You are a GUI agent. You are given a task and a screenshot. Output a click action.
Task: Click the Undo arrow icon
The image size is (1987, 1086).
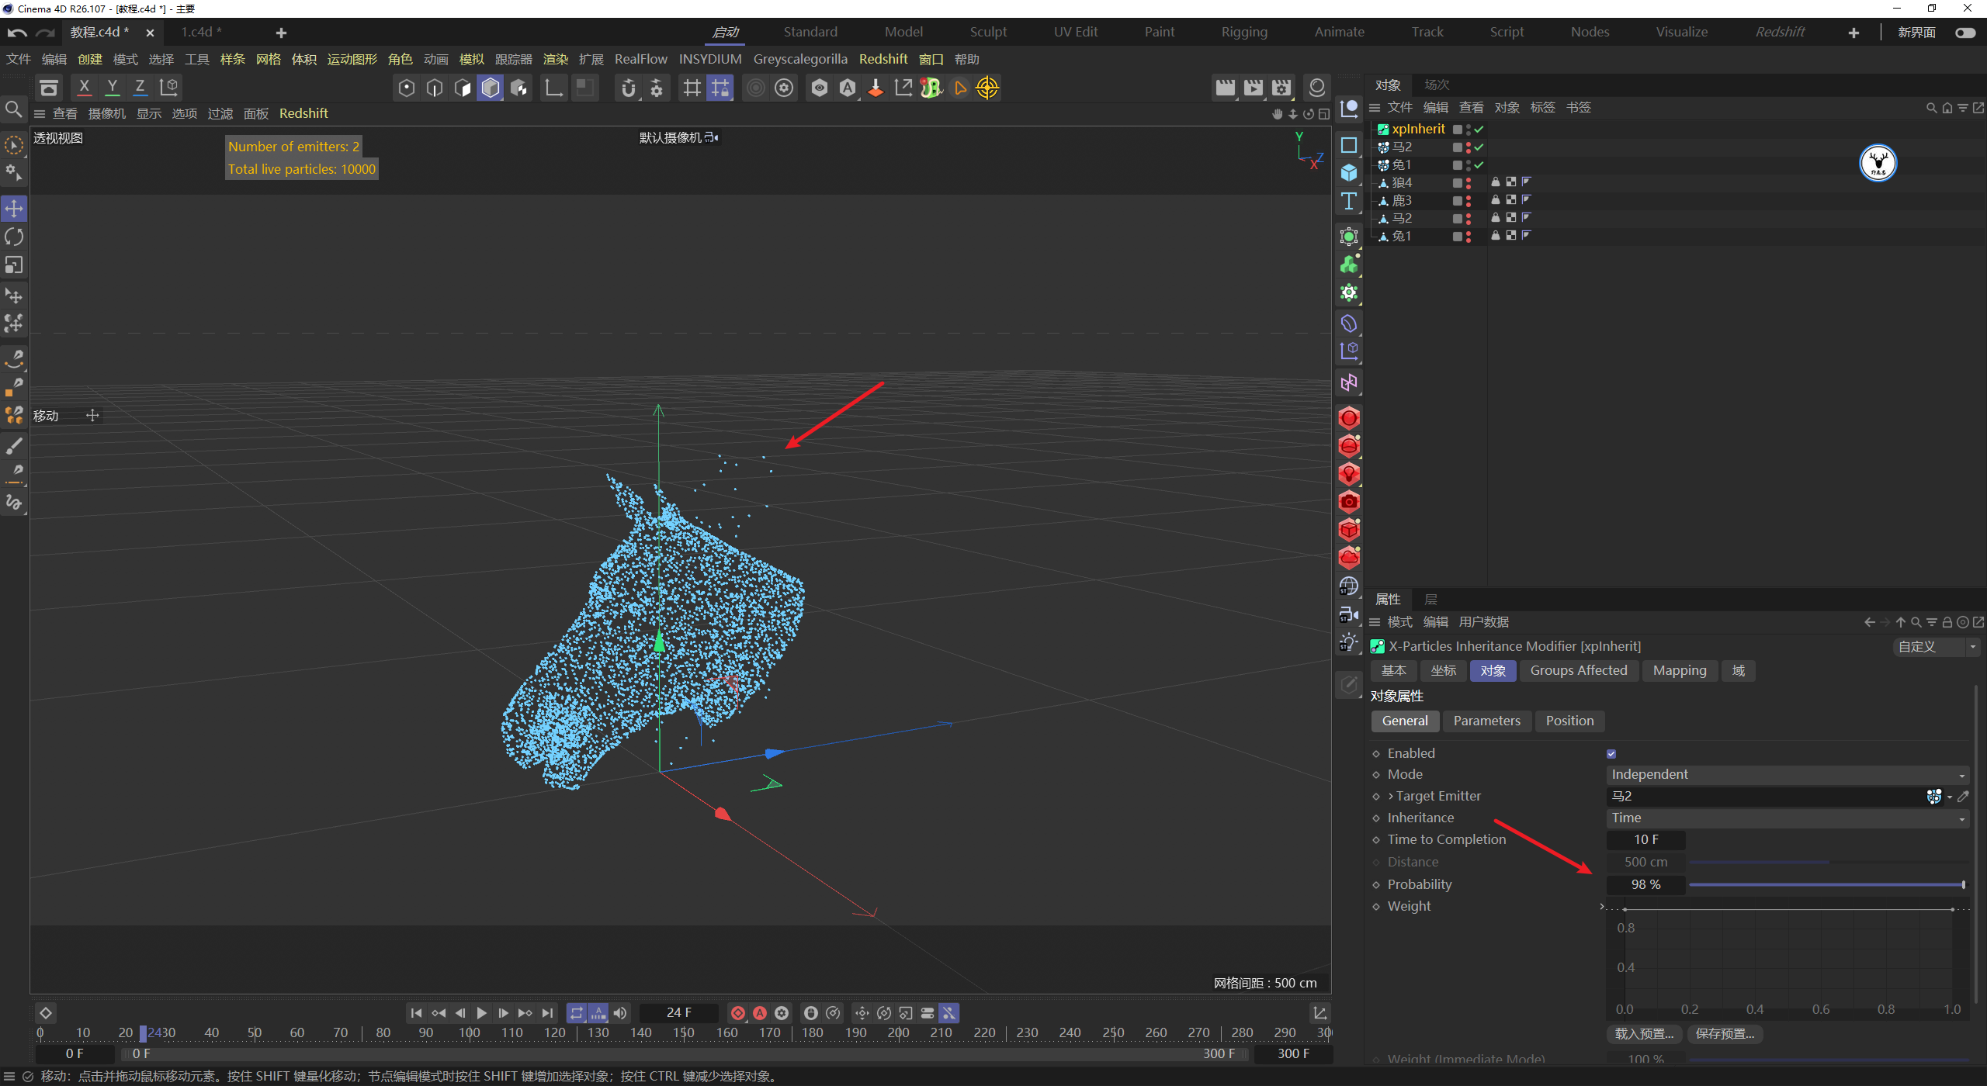[x=17, y=33]
